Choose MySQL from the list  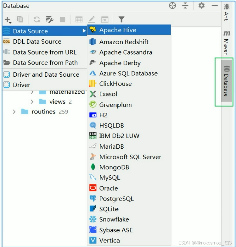pyautogui.click(x=129, y=178)
